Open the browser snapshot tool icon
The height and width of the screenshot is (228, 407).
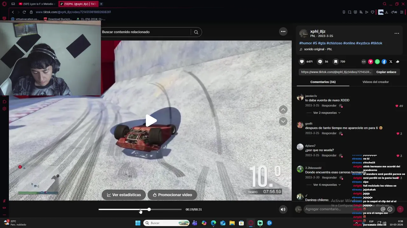click(349, 12)
